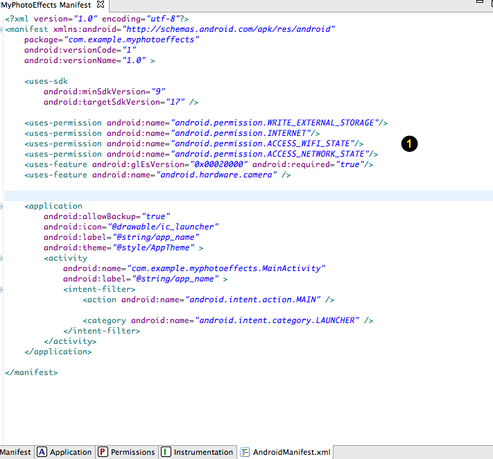
Task: Click the glEsVersion value "0x00020000"
Action: 219,164
